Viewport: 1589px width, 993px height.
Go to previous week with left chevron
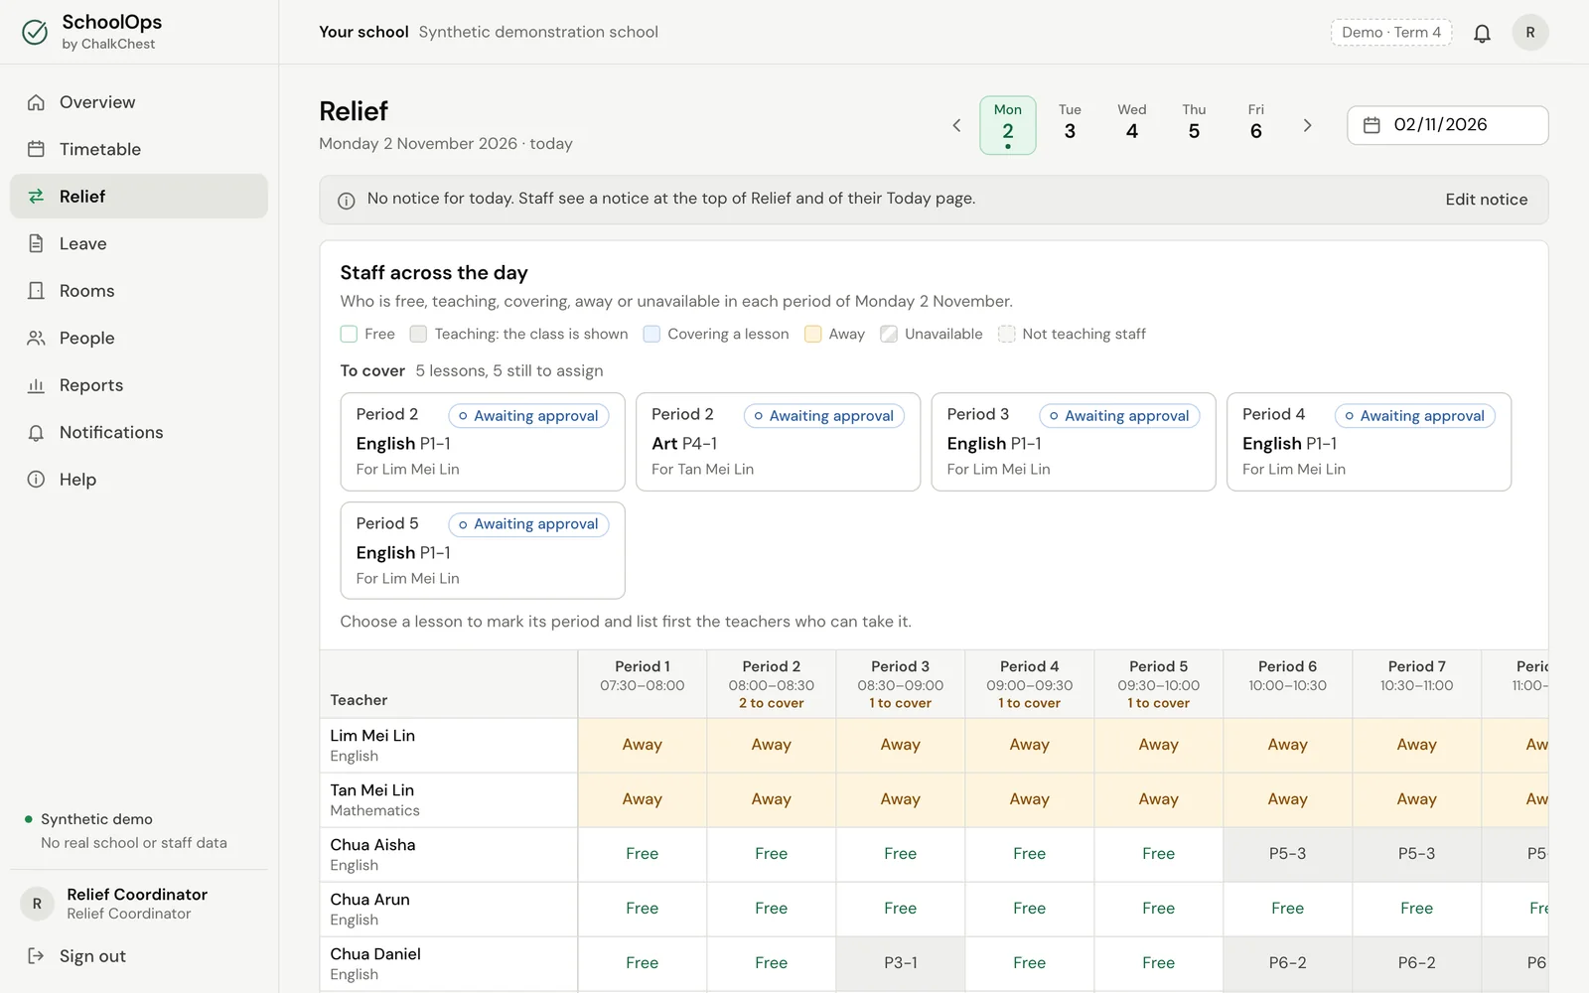pyautogui.click(x=956, y=125)
